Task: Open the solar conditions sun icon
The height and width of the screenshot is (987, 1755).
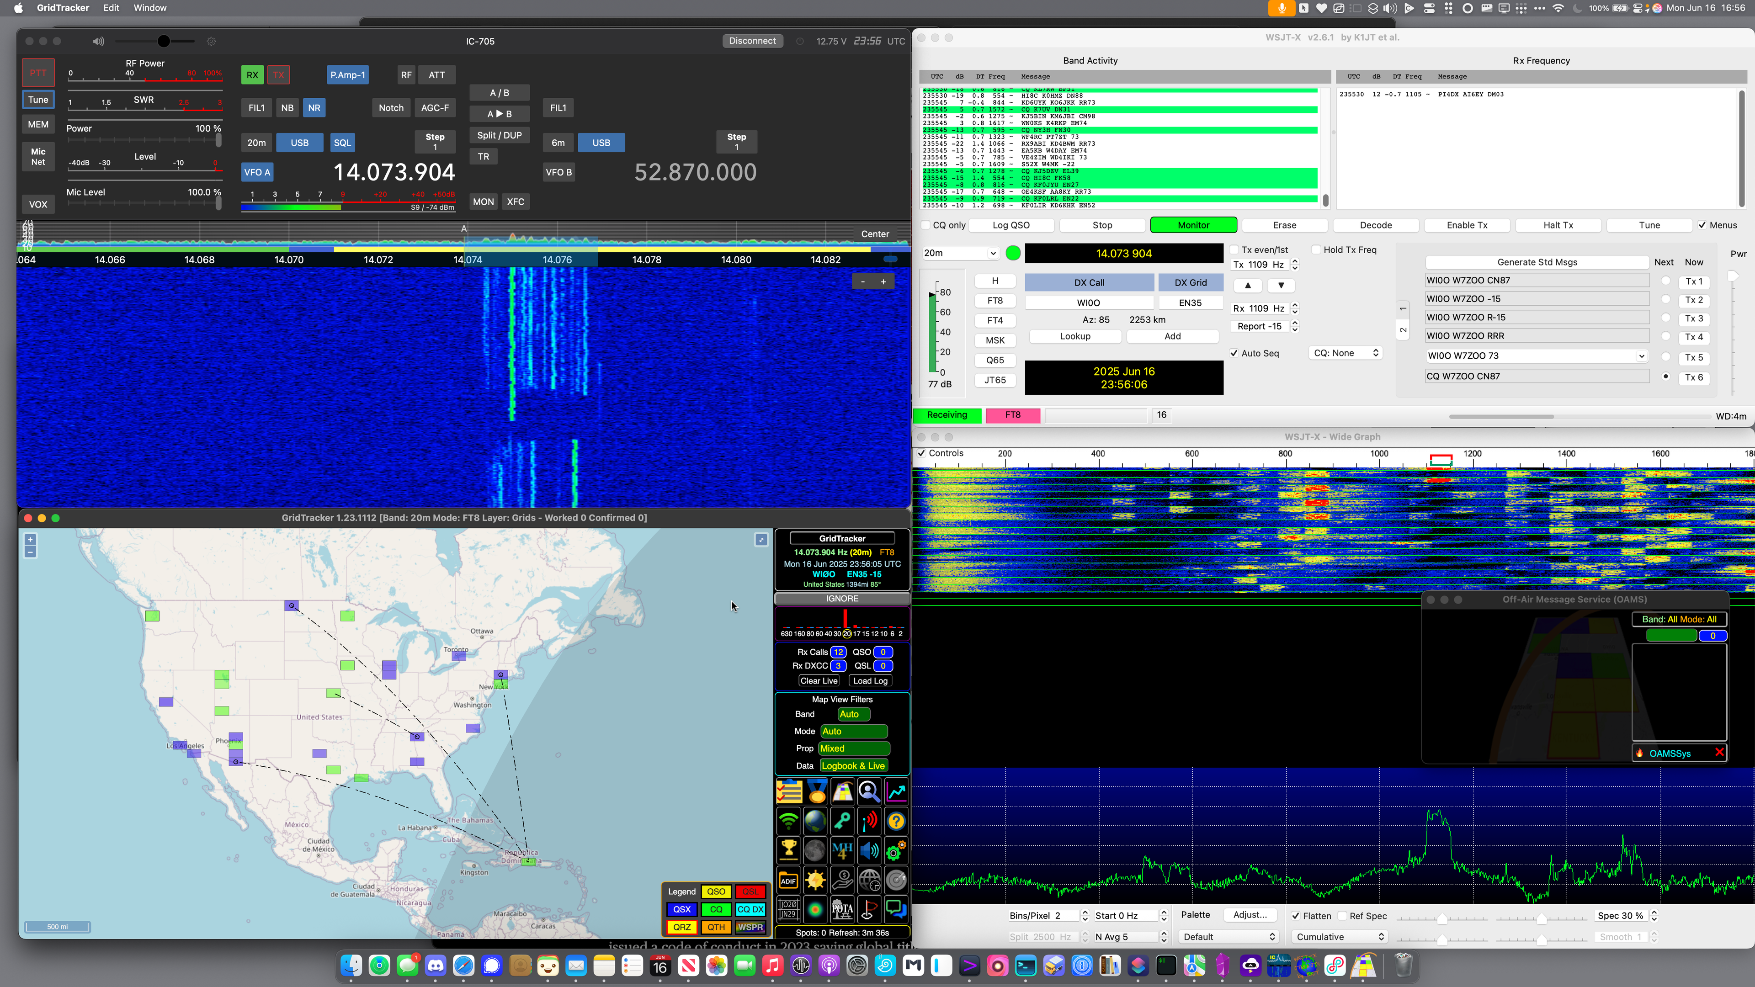Action: (815, 880)
